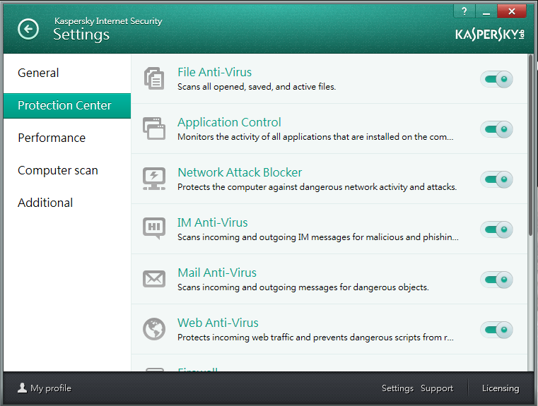Click the Licensing link in footer

coord(500,388)
